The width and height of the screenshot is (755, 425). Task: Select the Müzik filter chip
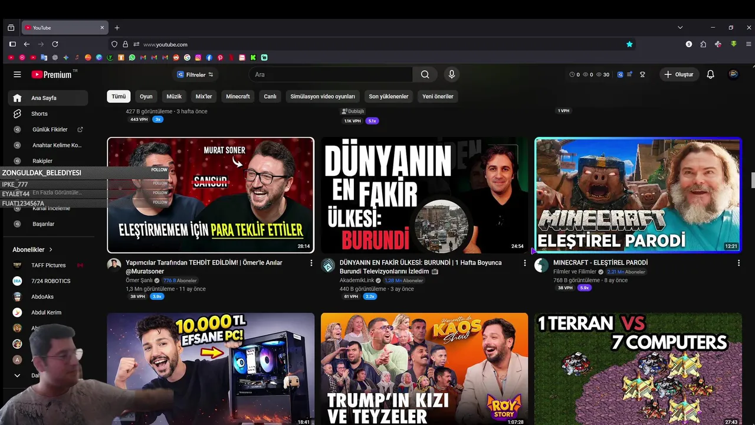point(174,96)
